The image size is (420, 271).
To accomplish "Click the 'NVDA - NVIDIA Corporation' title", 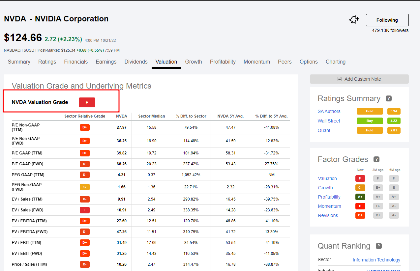I will click(56, 19).
